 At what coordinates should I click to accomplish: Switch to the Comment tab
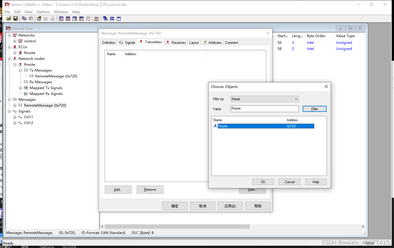(x=231, y=42)
